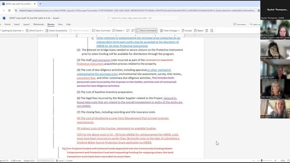290x163 pixels.
Task: Click the zoom in plus button
Action: pyautogui.click(x=275, y=161)
